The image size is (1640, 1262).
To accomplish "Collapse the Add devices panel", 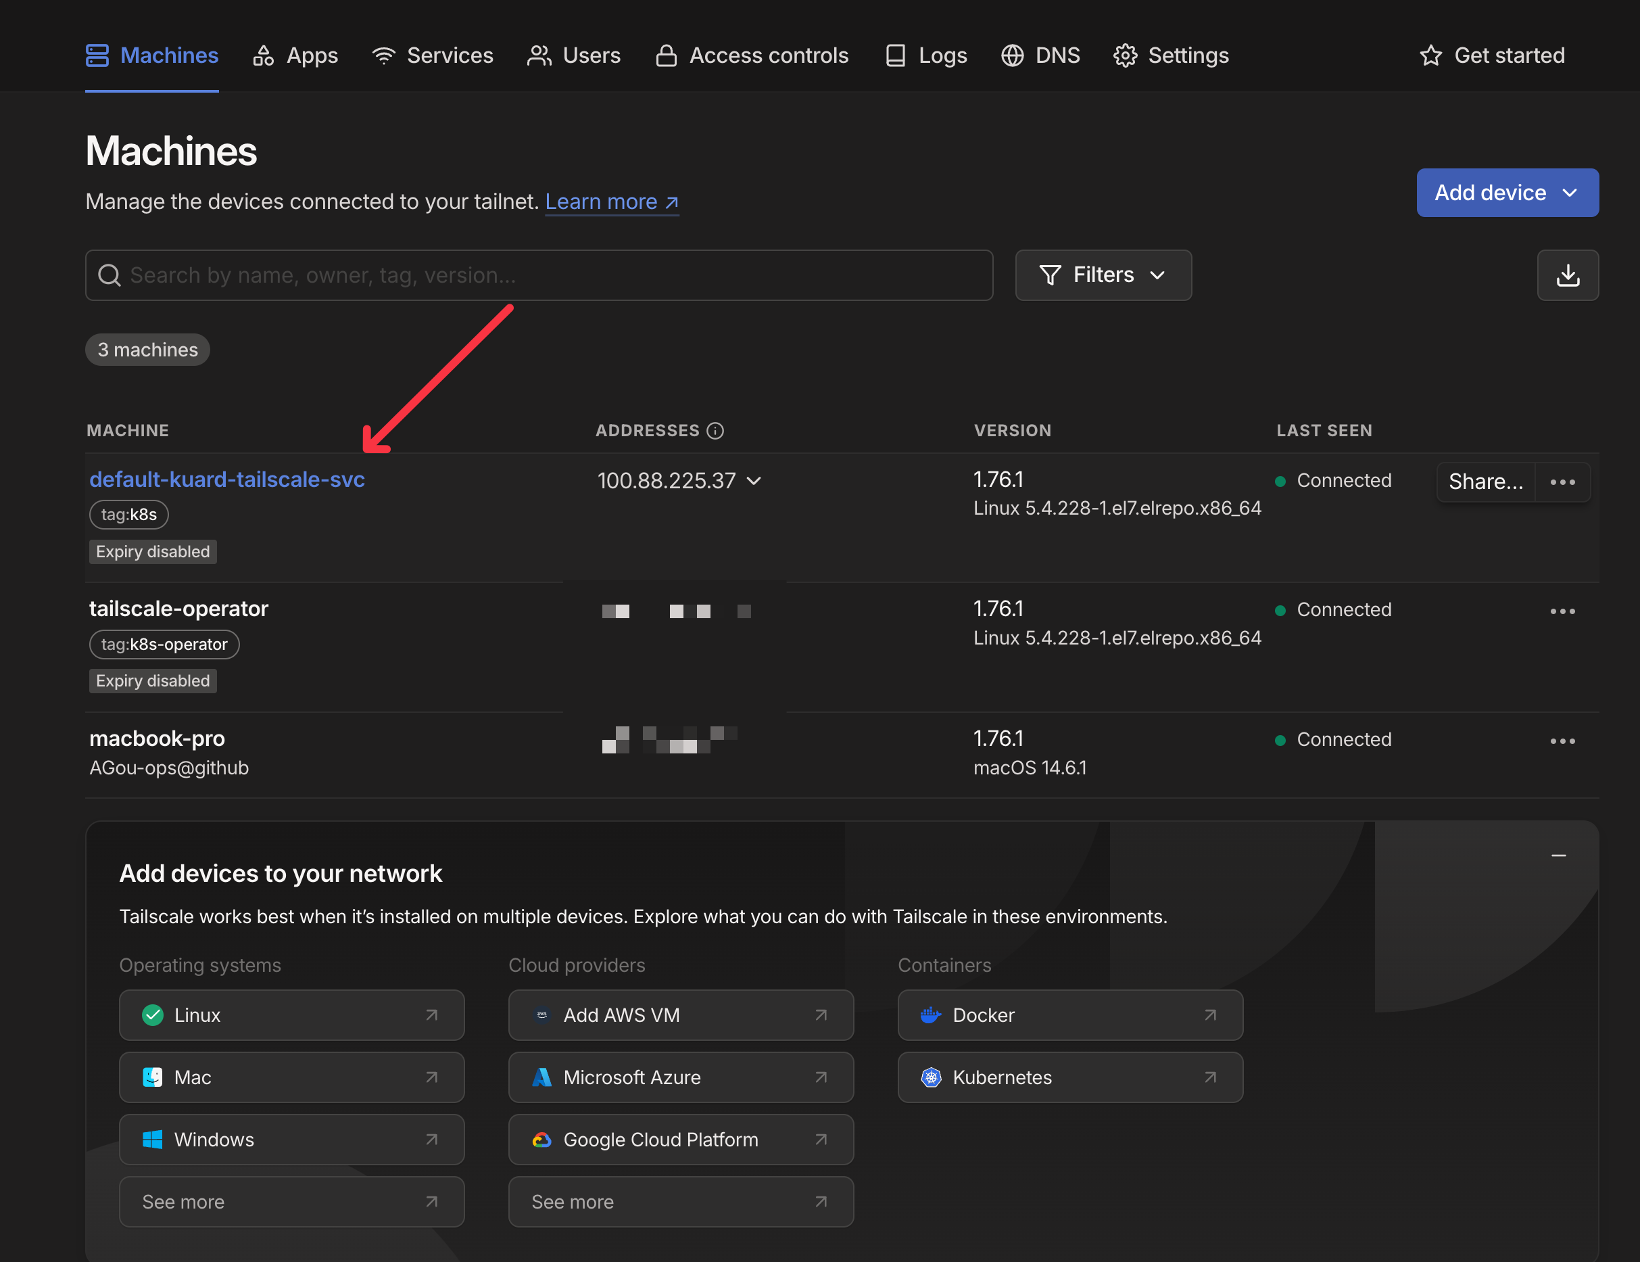I will (x=1559, y=856).
